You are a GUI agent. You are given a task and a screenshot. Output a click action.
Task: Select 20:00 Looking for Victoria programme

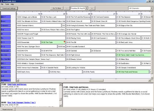pyautogui.click(x=91, y=68)
